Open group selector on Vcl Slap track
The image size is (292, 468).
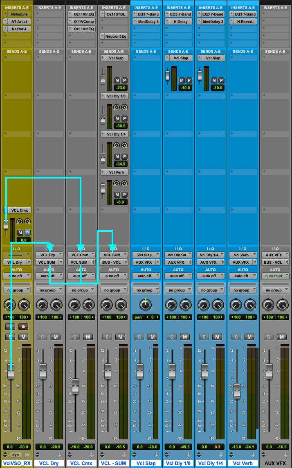click(x=146, y=290)
